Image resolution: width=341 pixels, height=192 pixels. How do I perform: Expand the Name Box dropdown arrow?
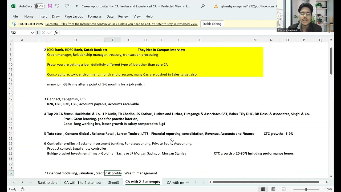33,33
